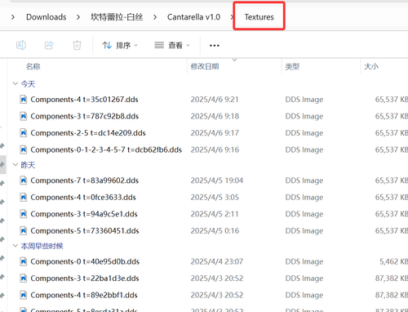
Task: Sort by 大小 column header
Action: coord(371,66)
